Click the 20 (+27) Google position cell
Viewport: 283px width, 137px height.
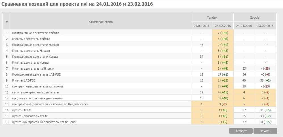265,122
